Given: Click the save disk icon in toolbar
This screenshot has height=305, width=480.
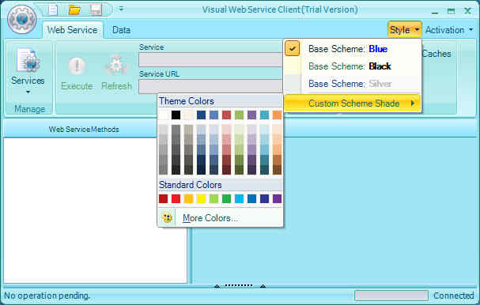Looking at the screenshot, I should pos(96,10).
